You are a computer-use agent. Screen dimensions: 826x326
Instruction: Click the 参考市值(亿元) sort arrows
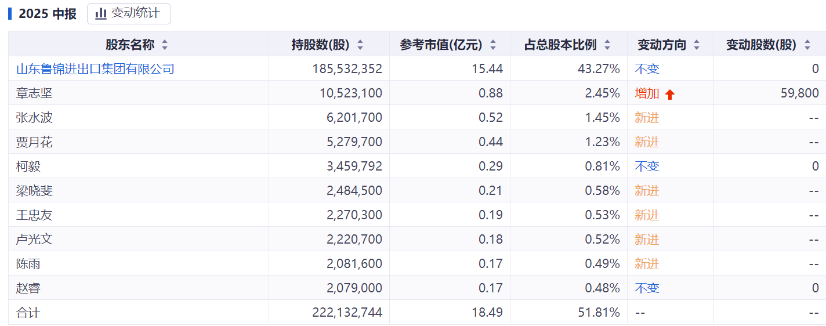tap(493, 45)
